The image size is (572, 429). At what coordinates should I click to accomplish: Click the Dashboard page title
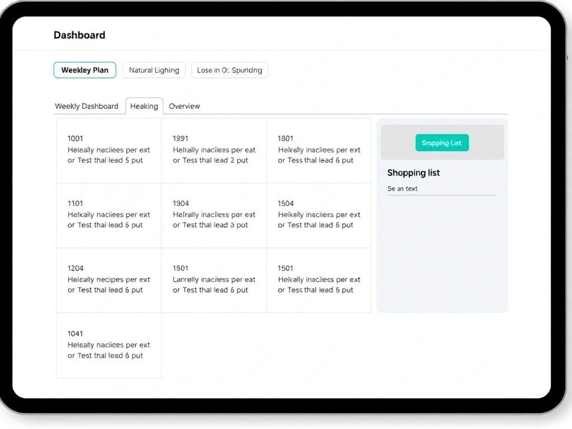click(79, 35)
